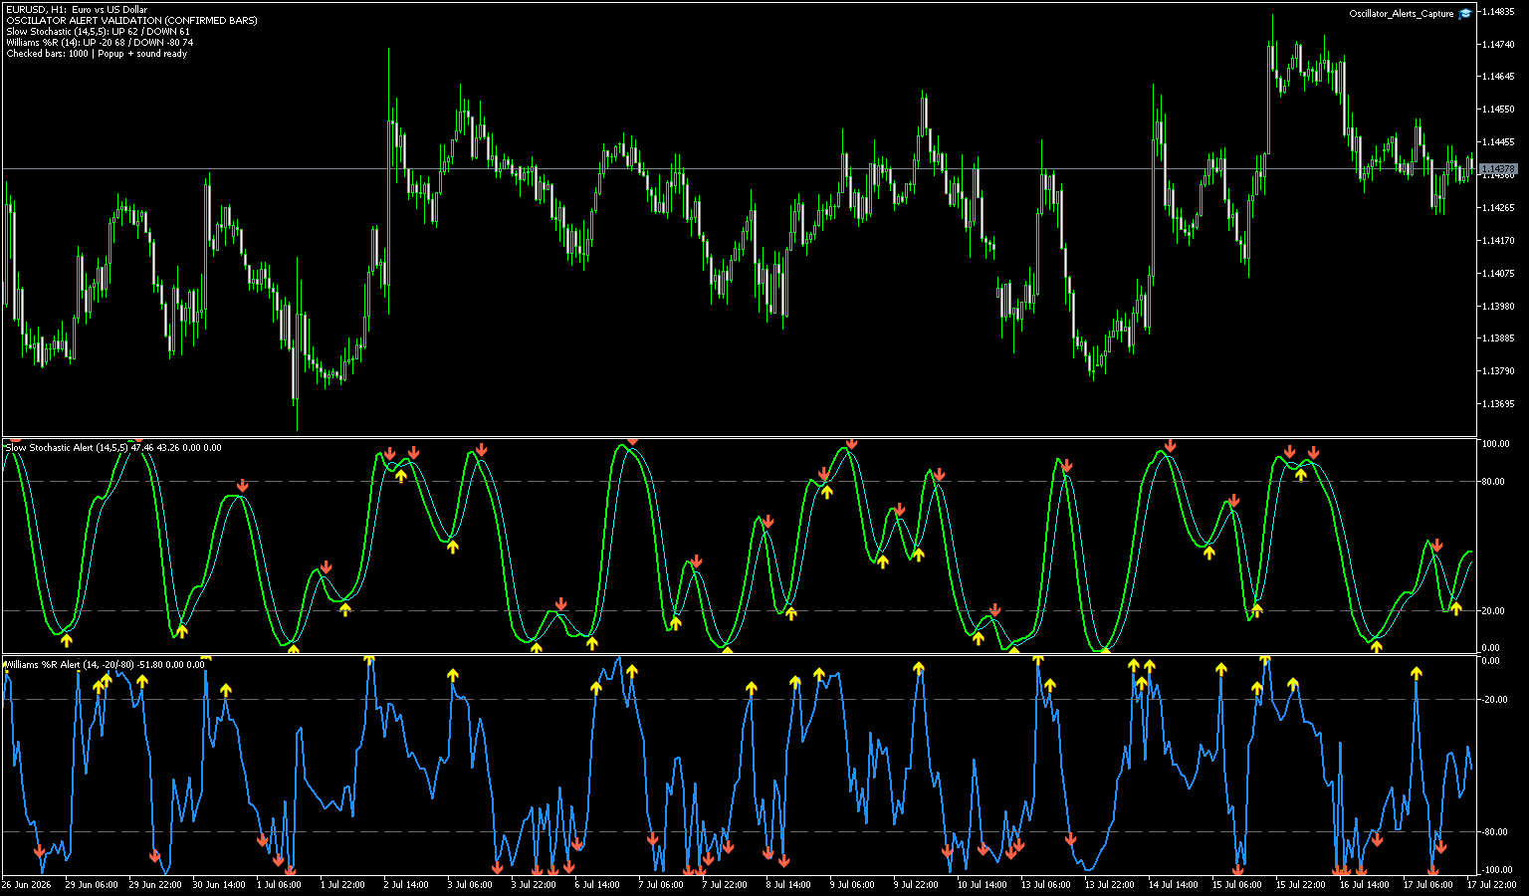Click the '9 Jul 22:00' time label
The image size is (1529, 896).
[x=916, y=884]
